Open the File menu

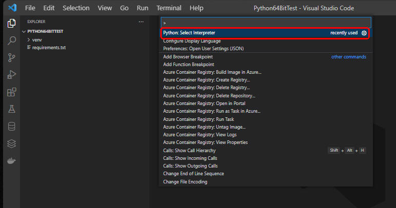[x=30, y=8]
